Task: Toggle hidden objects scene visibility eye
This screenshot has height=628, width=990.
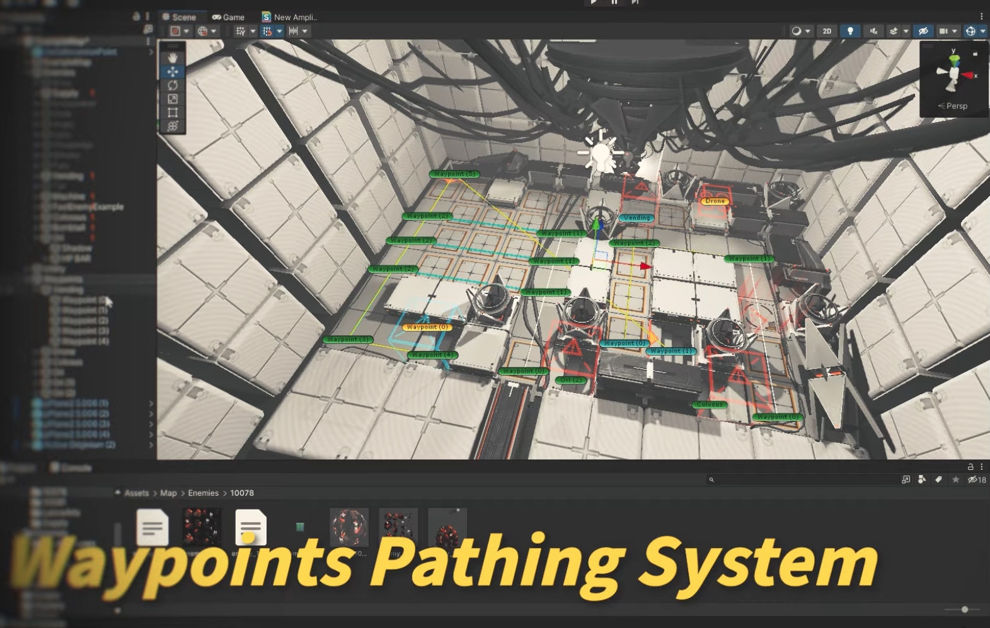Action: click(x=923, y=31)
